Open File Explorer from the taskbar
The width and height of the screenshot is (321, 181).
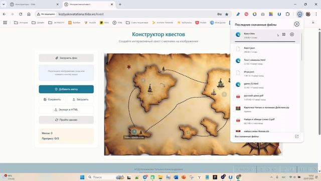160,177
